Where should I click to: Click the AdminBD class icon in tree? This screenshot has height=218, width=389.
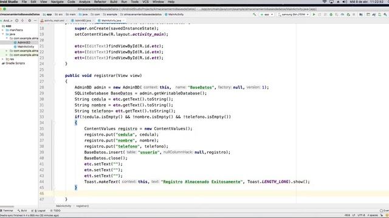pyautogui.click(x=15, y=42)
